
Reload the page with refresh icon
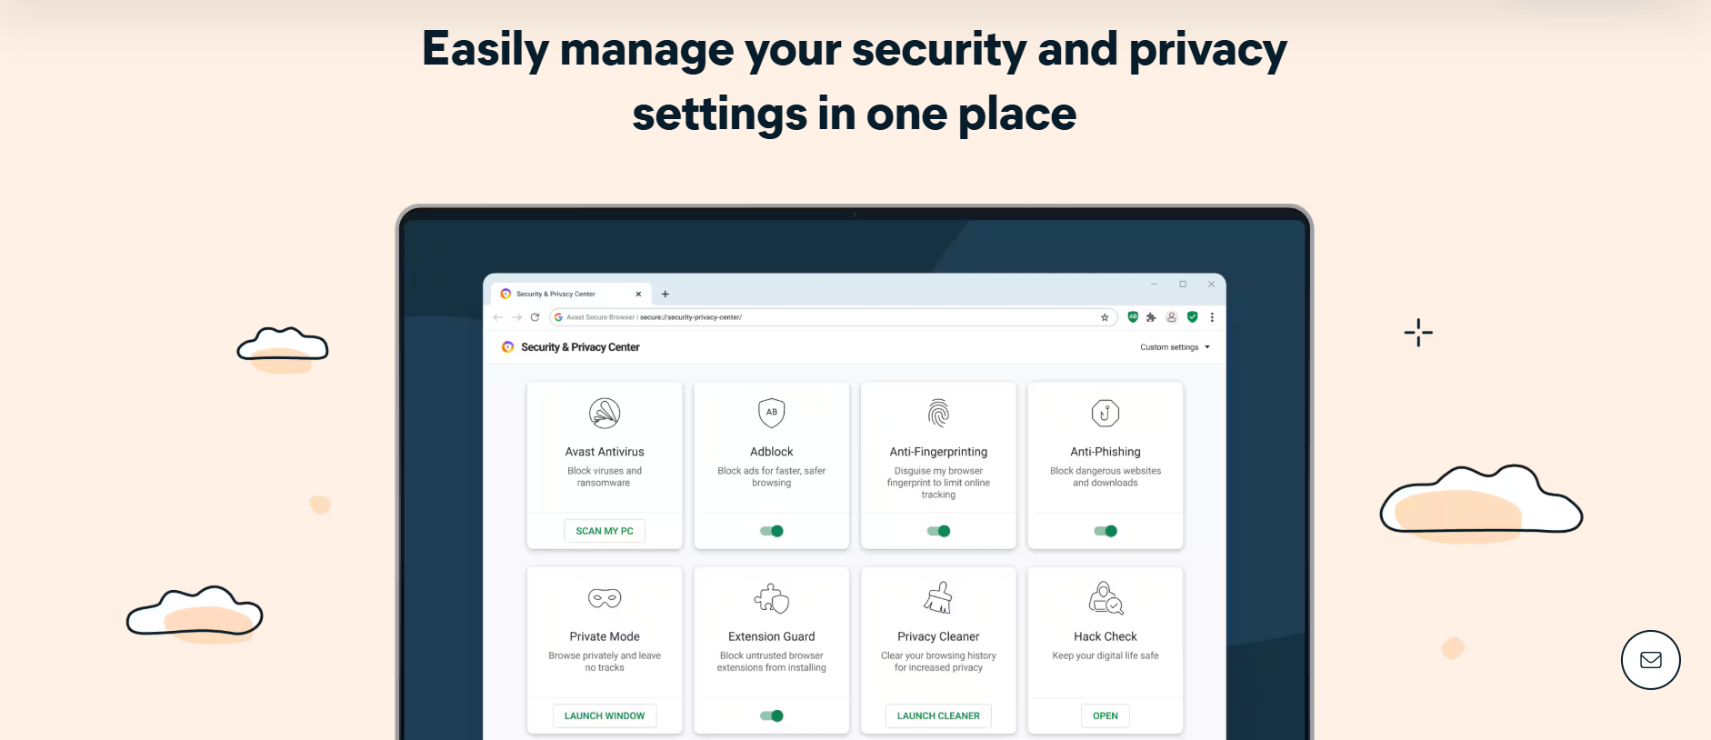pyautogui.click(x=535, y=317)
